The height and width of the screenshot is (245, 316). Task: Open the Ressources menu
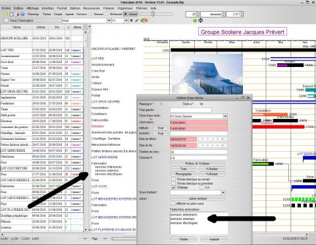(x=92, y=8)
